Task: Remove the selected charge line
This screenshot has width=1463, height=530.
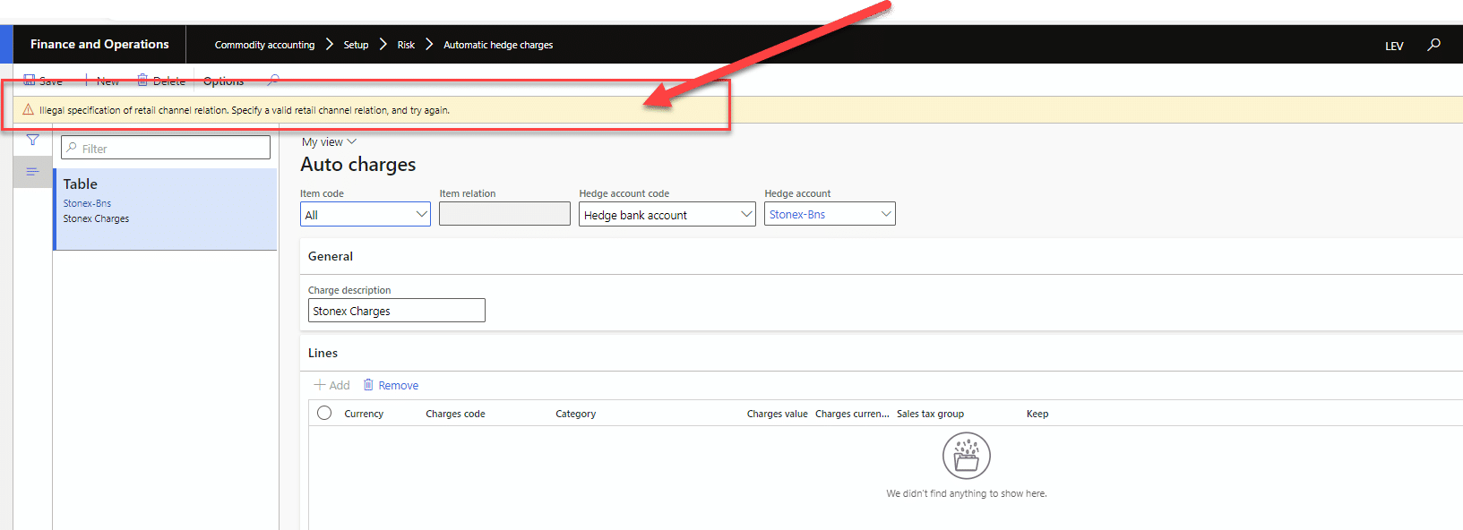Action: point(391,385)
